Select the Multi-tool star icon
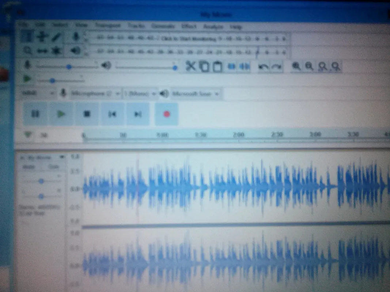The width and height of the screenshot is (390, 292). click(56, 51)
